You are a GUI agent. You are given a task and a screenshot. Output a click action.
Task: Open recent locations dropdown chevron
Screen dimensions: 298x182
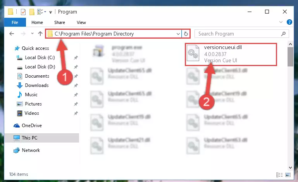(x=32, y=34)
